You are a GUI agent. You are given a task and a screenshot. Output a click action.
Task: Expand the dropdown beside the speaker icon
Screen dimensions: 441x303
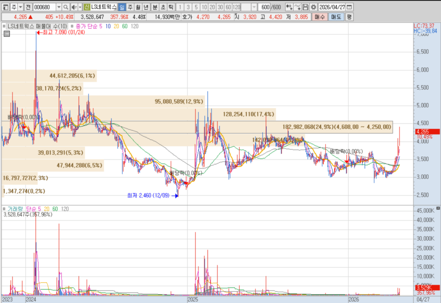pos(80,7)
